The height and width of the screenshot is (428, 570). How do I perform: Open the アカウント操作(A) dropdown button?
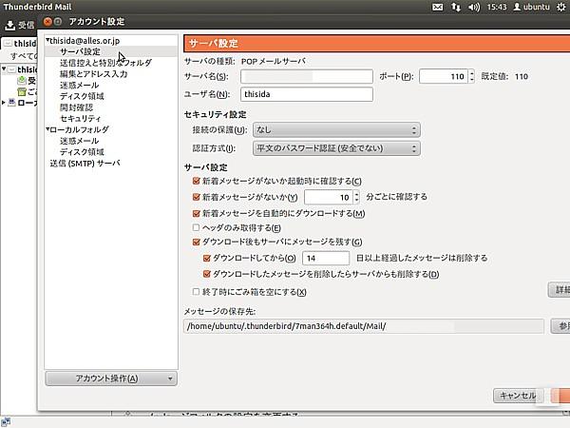pyautogui.click(x=111, y=379)
